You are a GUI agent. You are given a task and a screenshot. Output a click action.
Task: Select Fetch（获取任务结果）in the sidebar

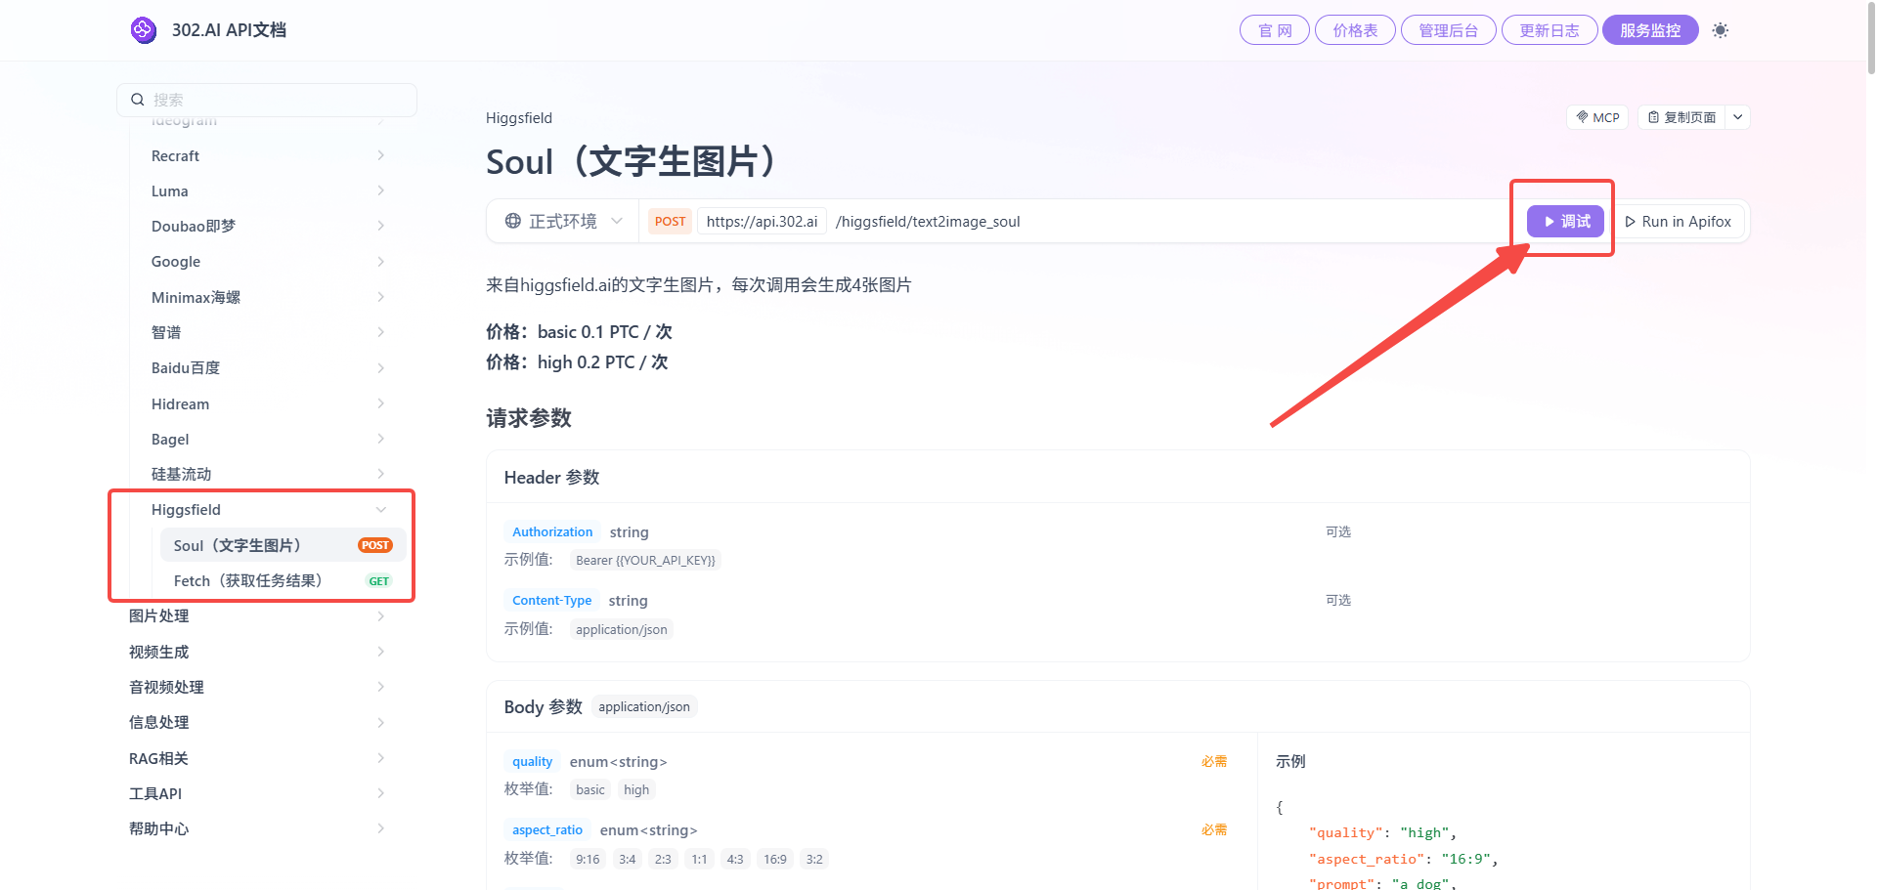tap(284, 581)
